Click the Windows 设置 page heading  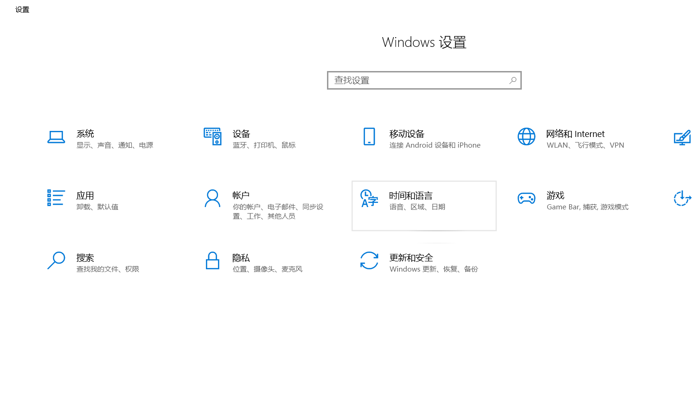pos(424,42)
